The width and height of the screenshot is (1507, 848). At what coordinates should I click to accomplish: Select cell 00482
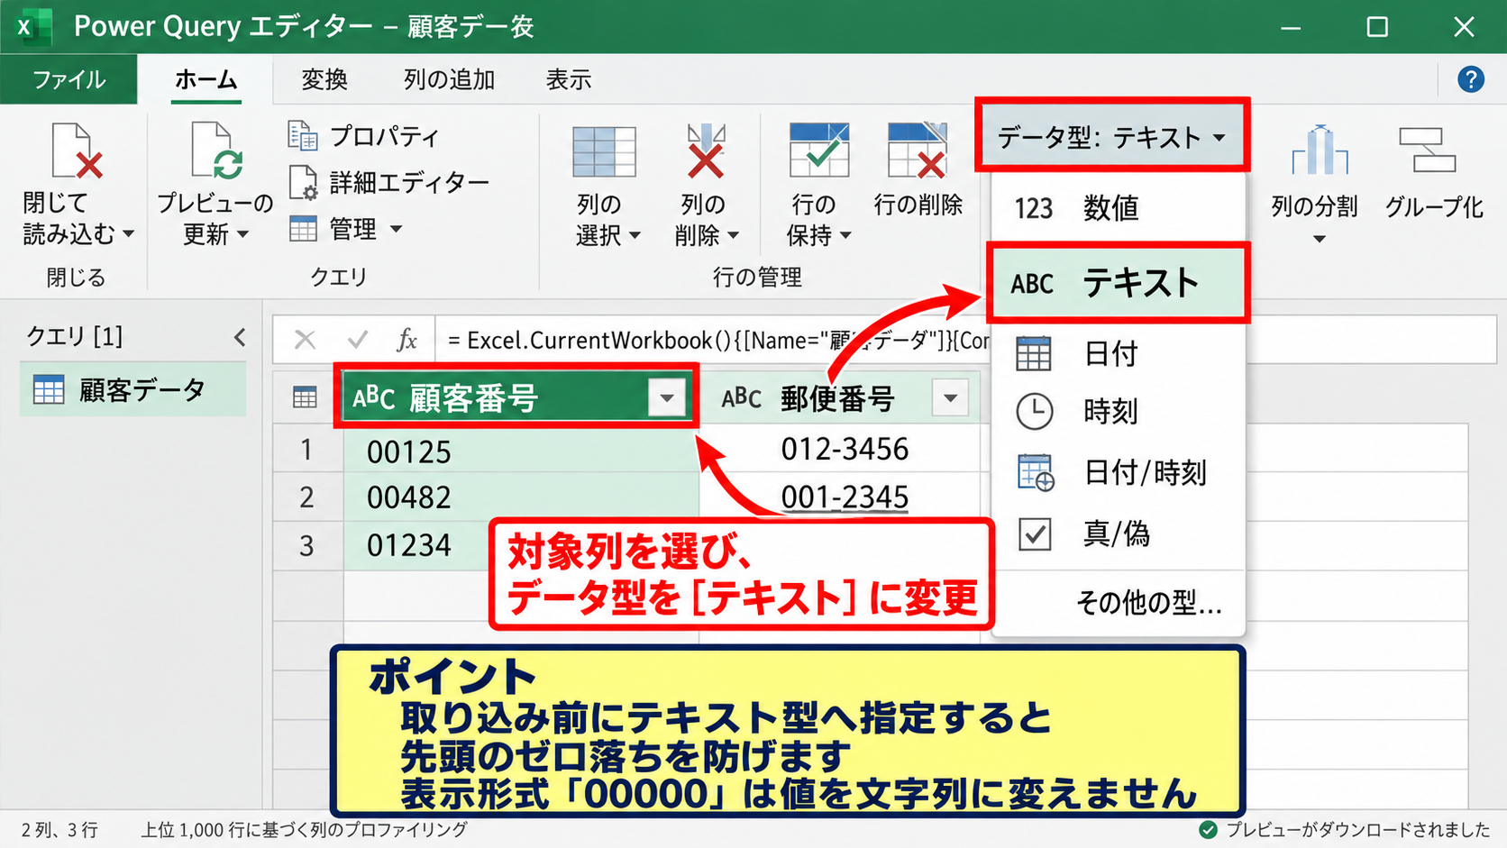click(521, 497)
